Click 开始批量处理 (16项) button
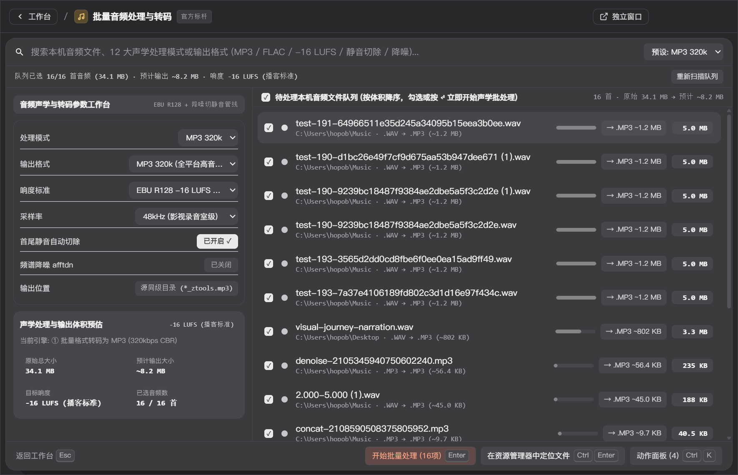Image resolution: width=738 pixels, height=475 pixels. pos(420,456)
